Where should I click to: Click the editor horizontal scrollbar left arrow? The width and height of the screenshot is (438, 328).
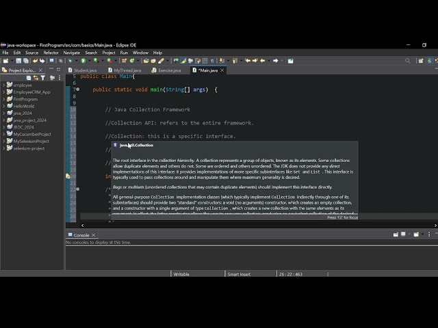pos(82,225)
